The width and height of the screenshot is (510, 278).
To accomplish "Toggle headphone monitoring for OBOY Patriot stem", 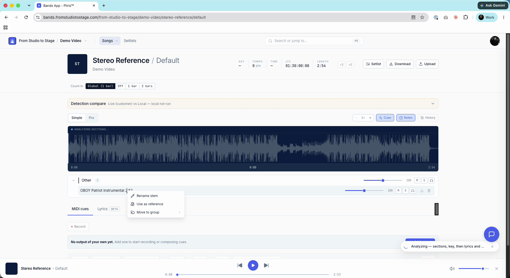I will [x=413, y=191].
